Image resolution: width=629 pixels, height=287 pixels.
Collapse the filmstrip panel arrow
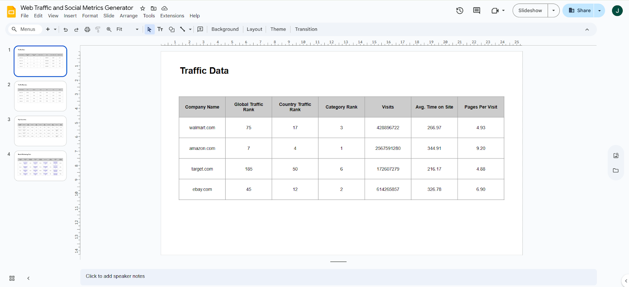[28, 278]
